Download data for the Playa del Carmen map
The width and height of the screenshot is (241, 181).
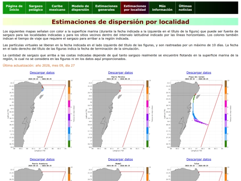click(x=199, y=73)
